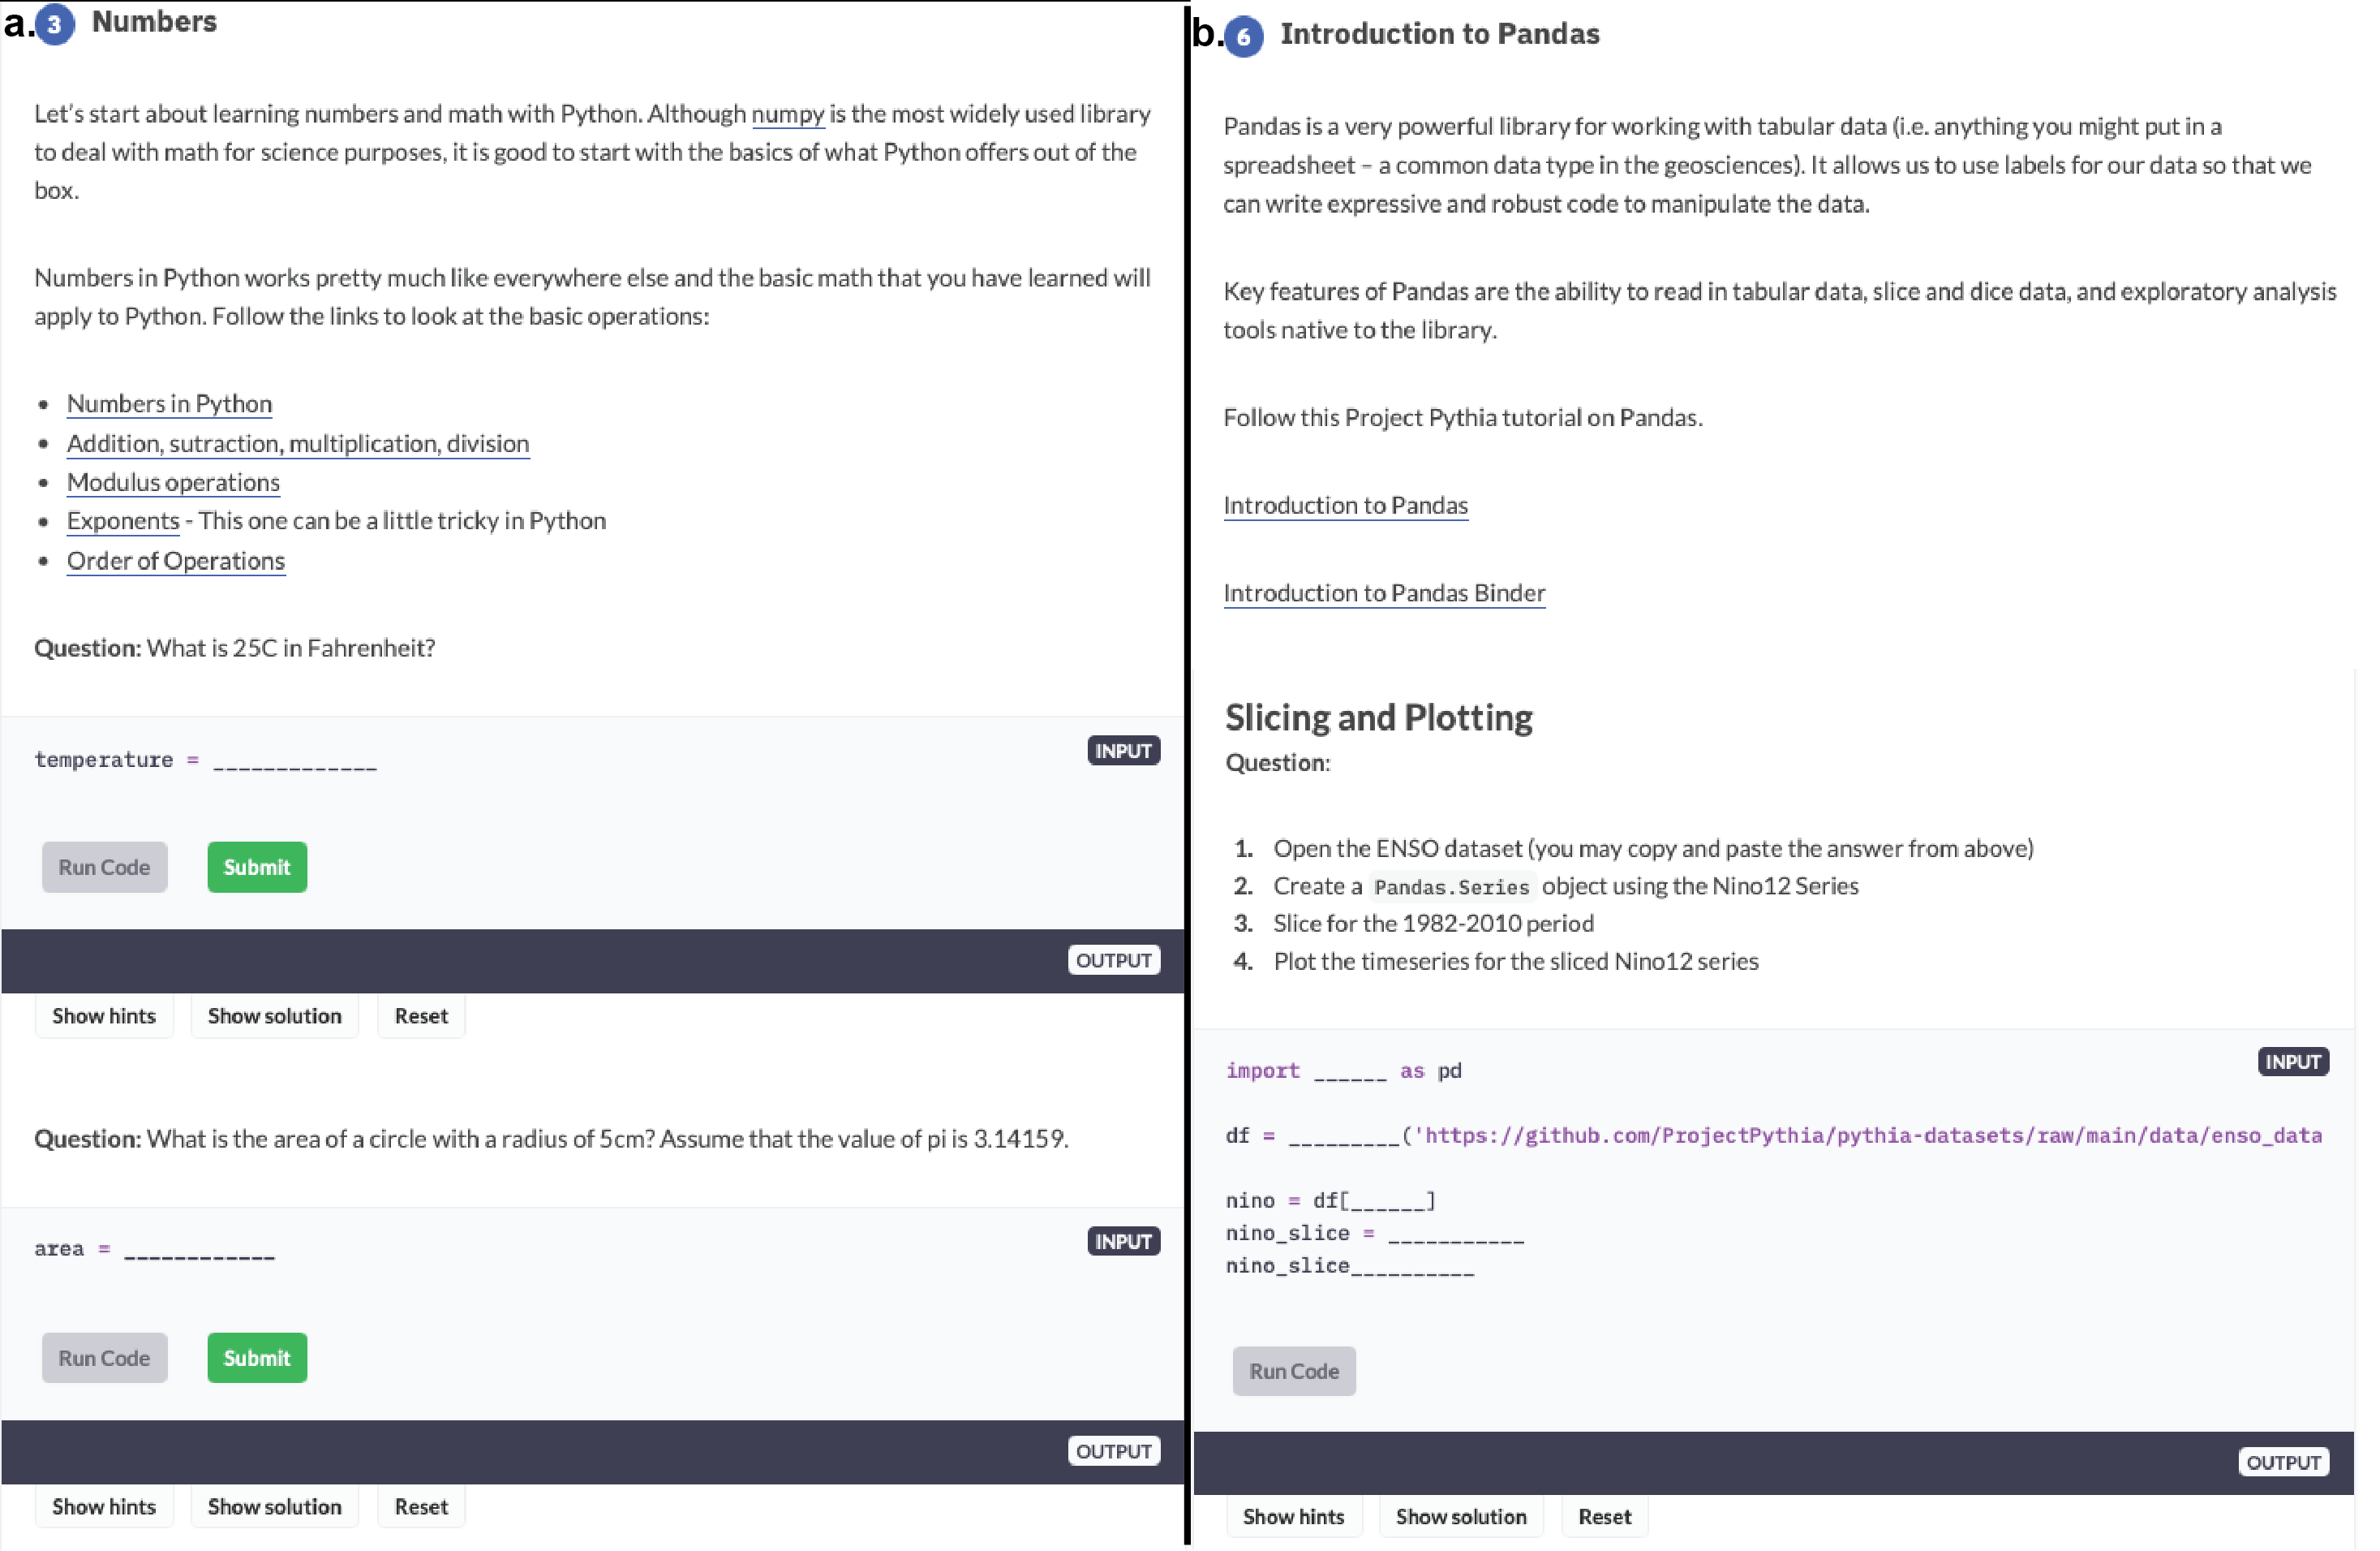Run Code for the area calculation
Screen dimensions: 2380x1551
[104, 1358]
